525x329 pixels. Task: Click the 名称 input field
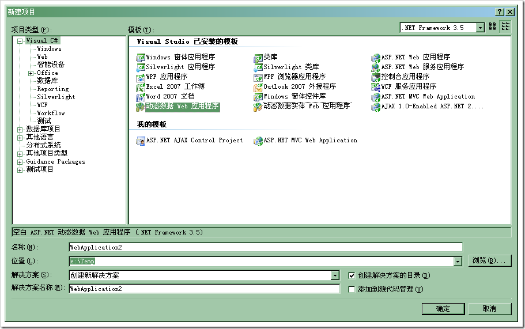pyautogui.click(x=266, y=248)
